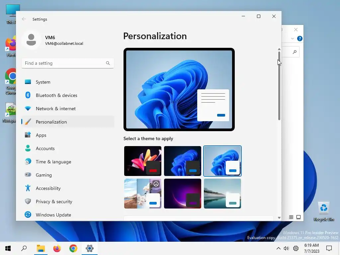Open the System settings category
The width and height of the screenshot is (340, 255).
pyautogui.click(x=68, y=82)
